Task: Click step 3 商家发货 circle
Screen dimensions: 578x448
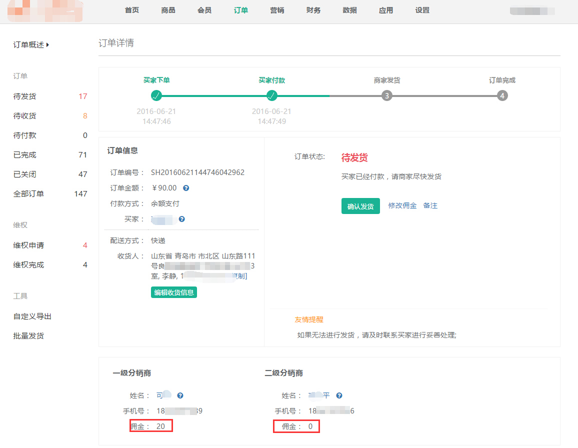Action: [386, 95]
